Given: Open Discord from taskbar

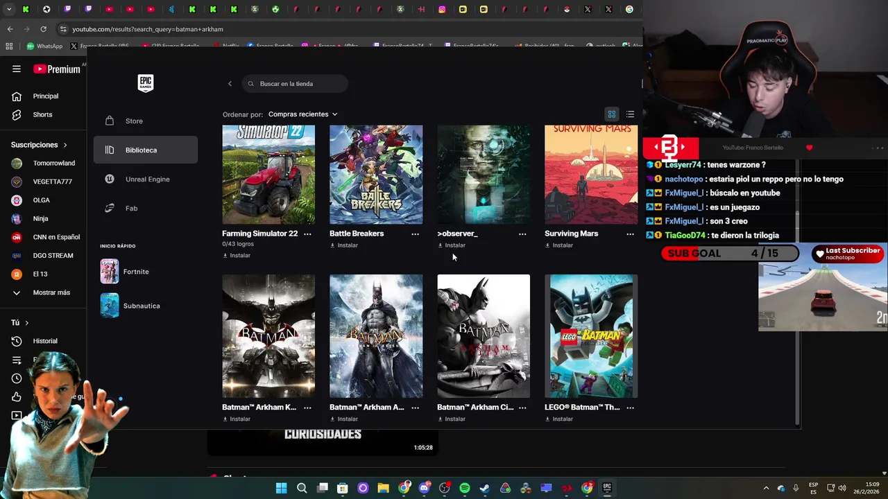Looking at the screenshot, I should (x=424, y=488).
